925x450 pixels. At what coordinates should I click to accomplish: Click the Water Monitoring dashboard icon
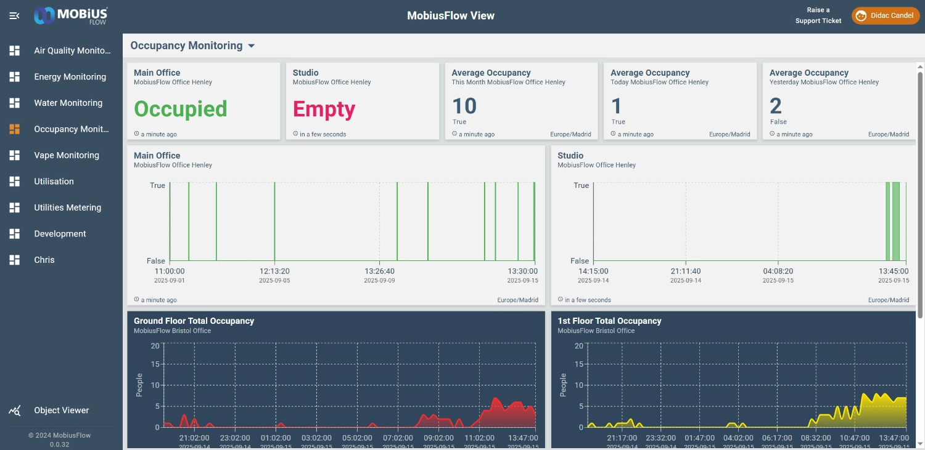14,103
